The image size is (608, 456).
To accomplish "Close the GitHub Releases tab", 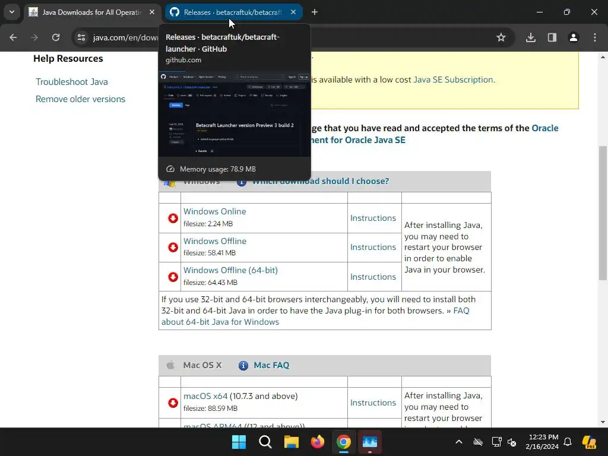I will pos(293,12).
